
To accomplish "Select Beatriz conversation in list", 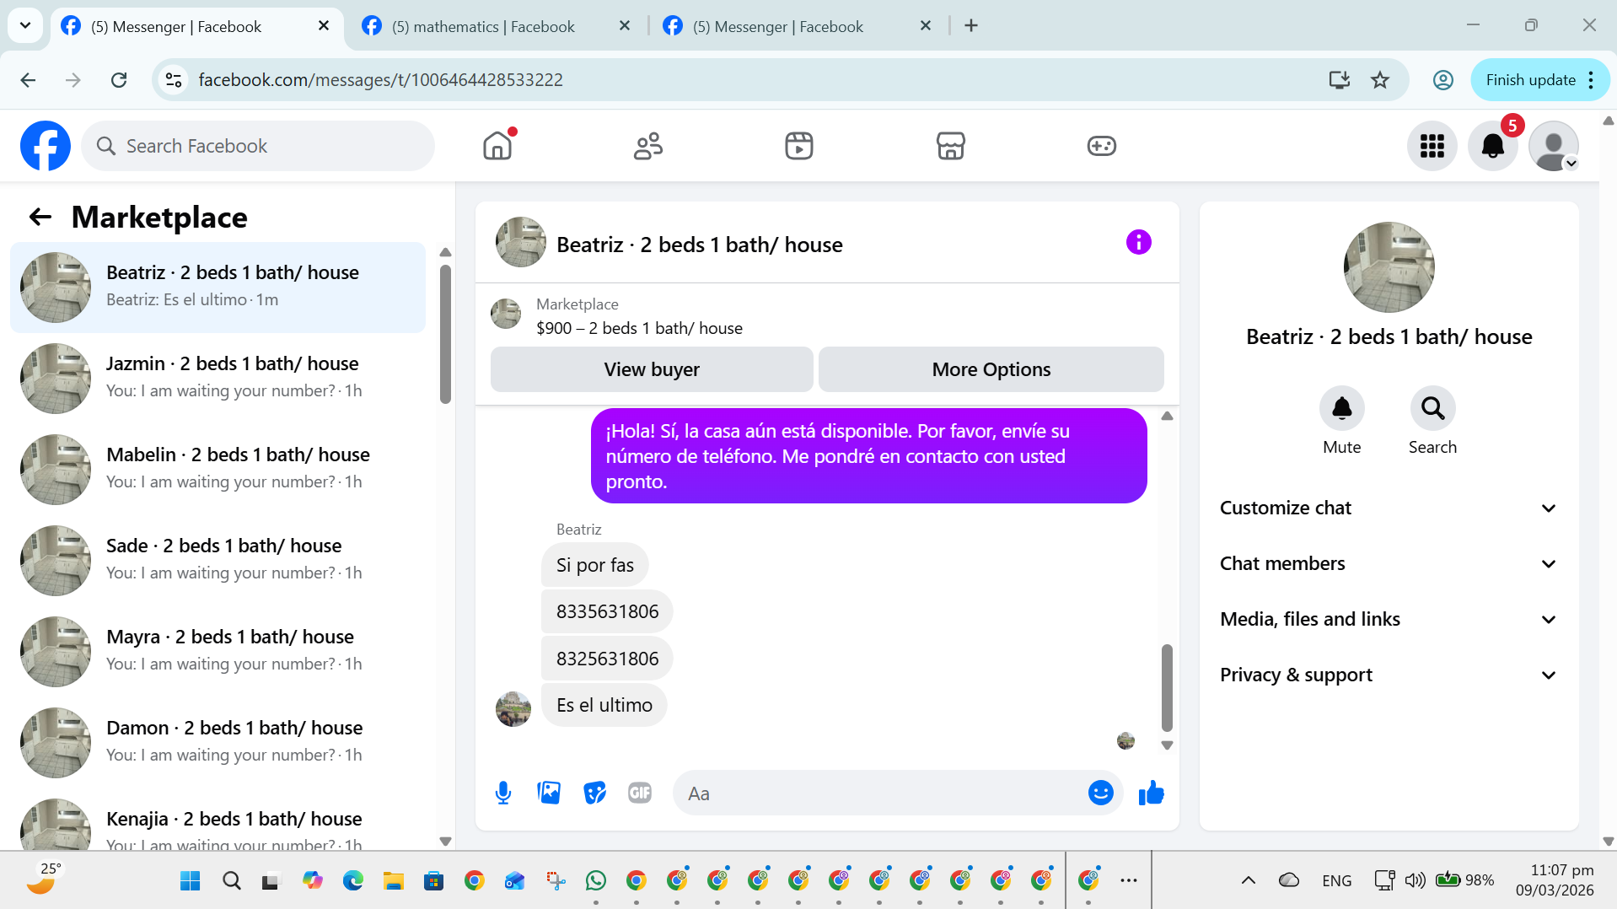I will [218, 288].
